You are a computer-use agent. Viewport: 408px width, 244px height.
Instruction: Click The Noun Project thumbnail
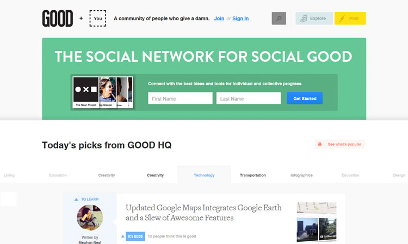86,92
